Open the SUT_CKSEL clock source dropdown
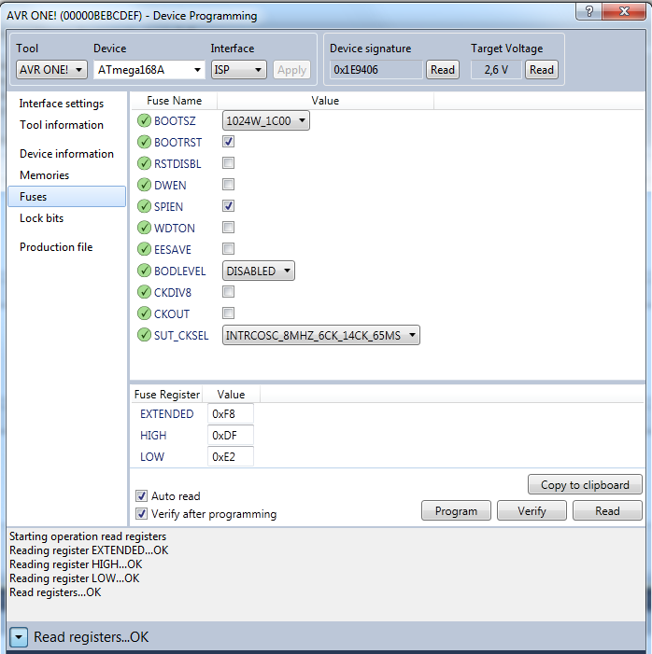The image size is (652, 654). 320,335
